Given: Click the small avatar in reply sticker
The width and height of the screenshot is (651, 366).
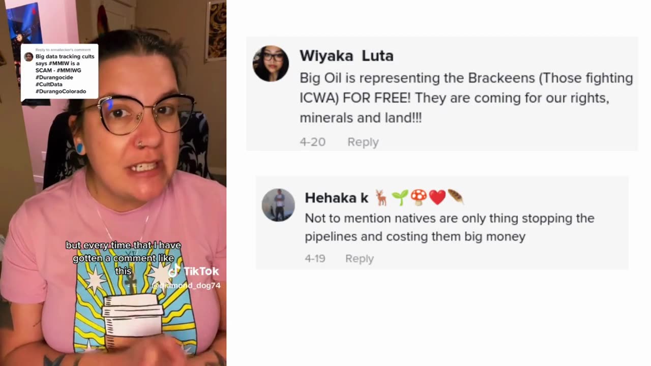Looking at the screenshot, I should (x=28, y=57).
